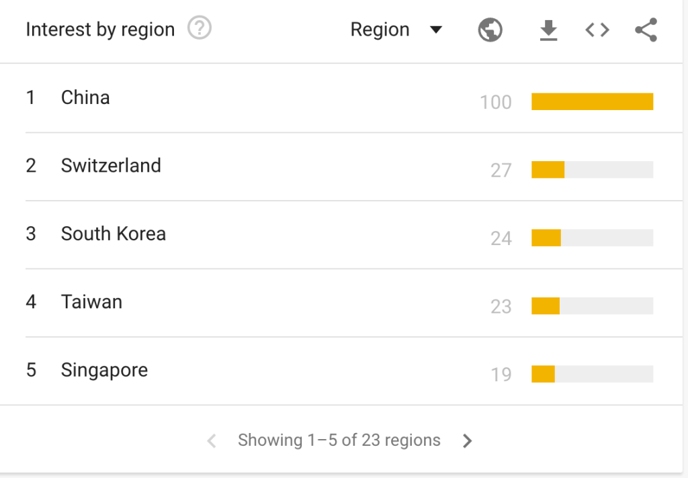Click the dropdown arrow beside Region
This screenshot has width=688, height=478.
pyautogui.click(x=436, y=30)
